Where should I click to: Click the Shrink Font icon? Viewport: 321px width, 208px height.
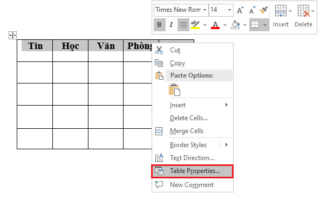click(x=252, y=10)
